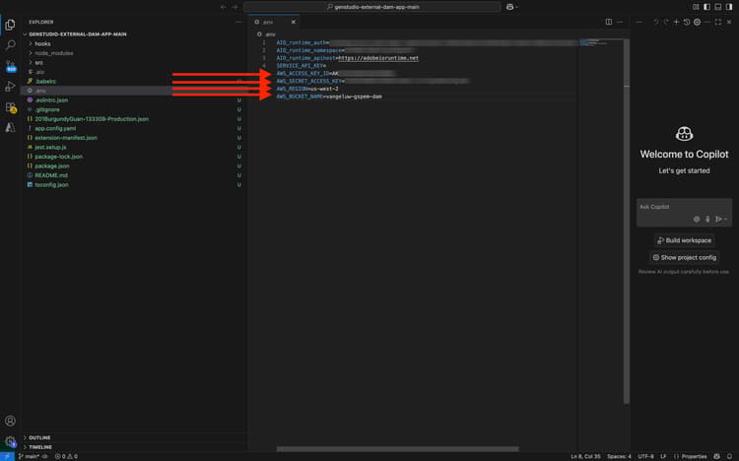Click the Build workspace button
The height and width of the screenshot is (461, 739).
coord(684,240)
